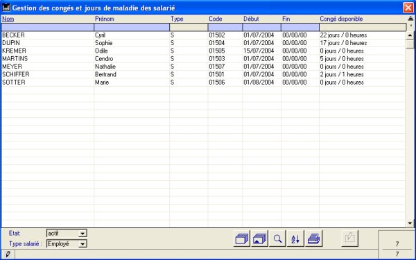
Task: Click code 01504
Action: [217, 43]
